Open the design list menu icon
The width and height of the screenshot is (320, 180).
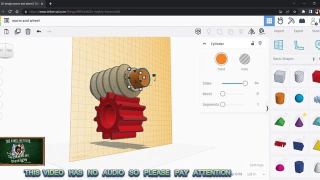click(x=6, y=20)
